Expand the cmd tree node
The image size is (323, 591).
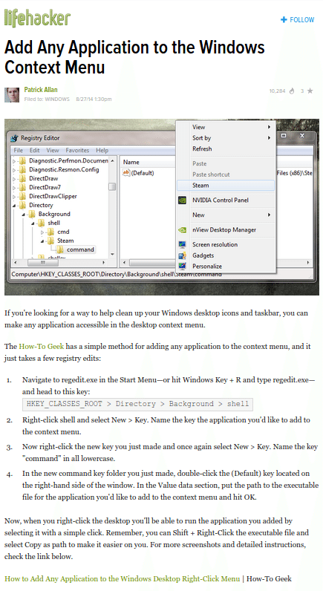click(42, 232)
